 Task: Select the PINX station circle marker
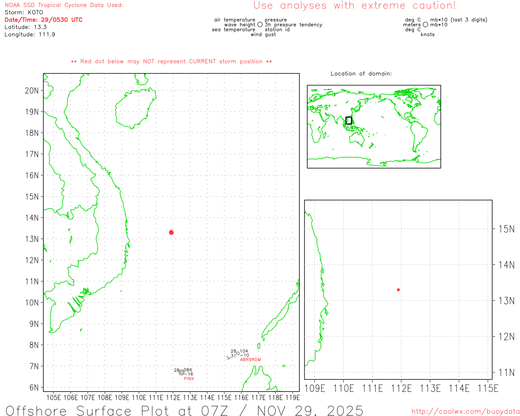182,373
